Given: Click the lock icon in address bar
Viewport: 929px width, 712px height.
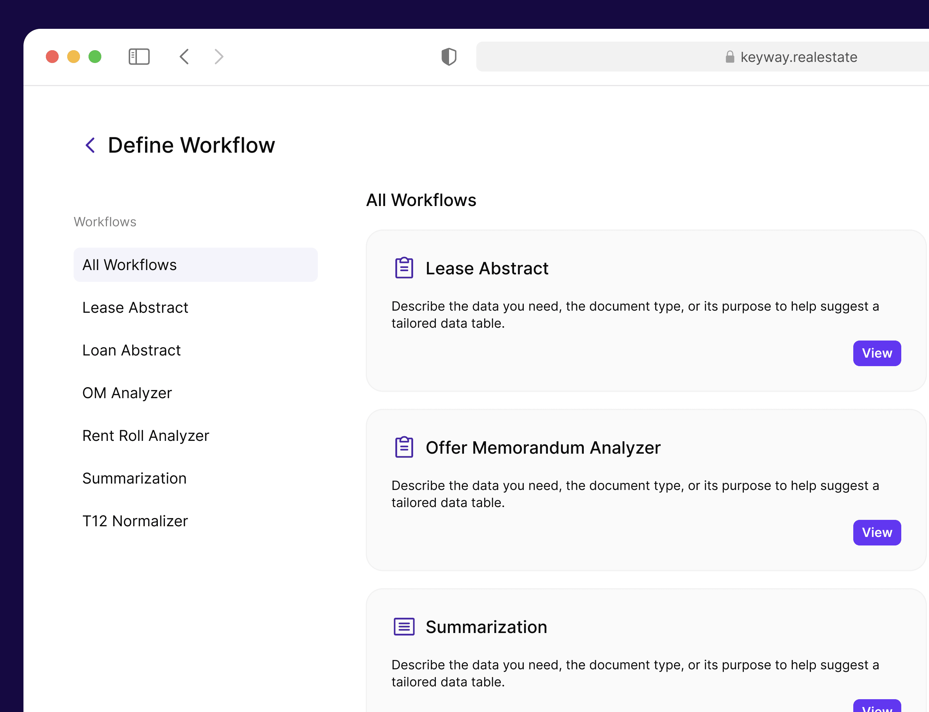Looking at the screenshot, I should (x=730, y=56).
